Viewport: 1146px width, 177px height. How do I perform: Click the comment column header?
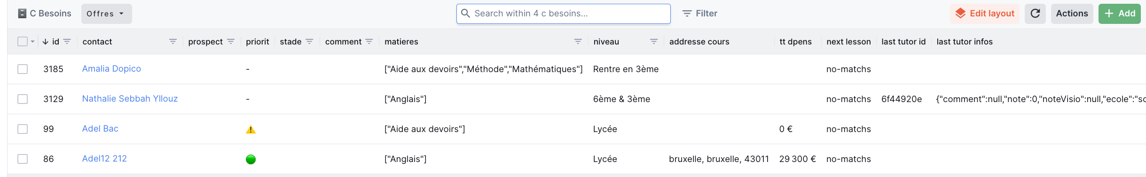(343, 42)
